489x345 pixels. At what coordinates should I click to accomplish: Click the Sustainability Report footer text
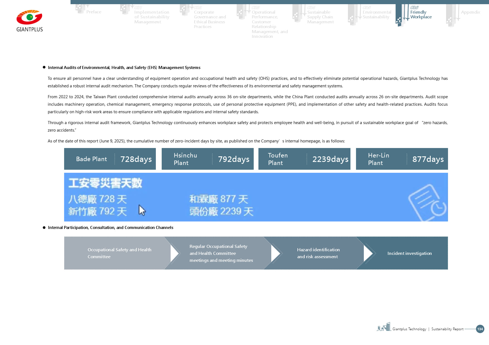447,329
